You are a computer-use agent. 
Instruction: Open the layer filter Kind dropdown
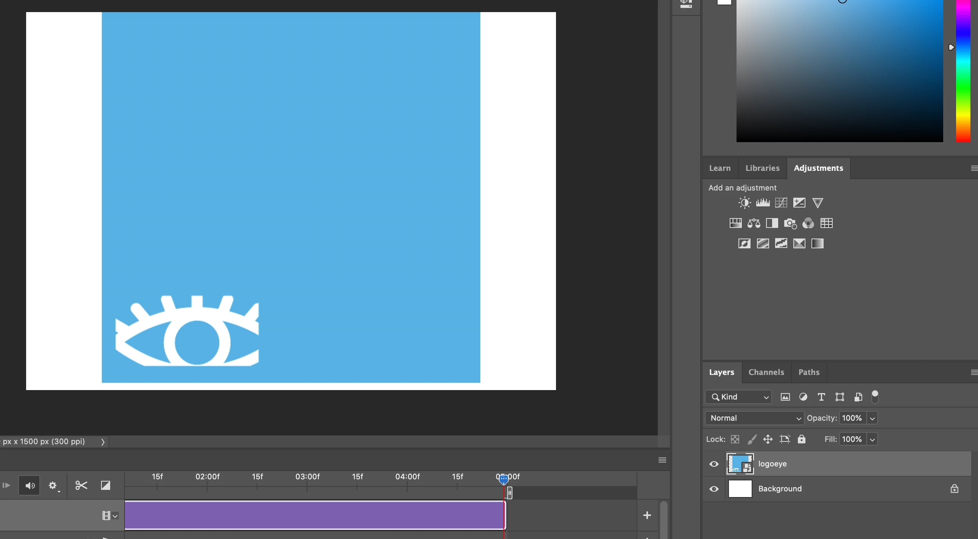click(x=738, y=397)
